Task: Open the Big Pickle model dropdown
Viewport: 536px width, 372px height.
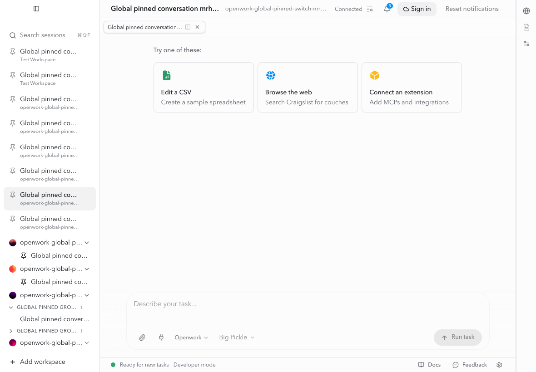Action: coord(237,338)
